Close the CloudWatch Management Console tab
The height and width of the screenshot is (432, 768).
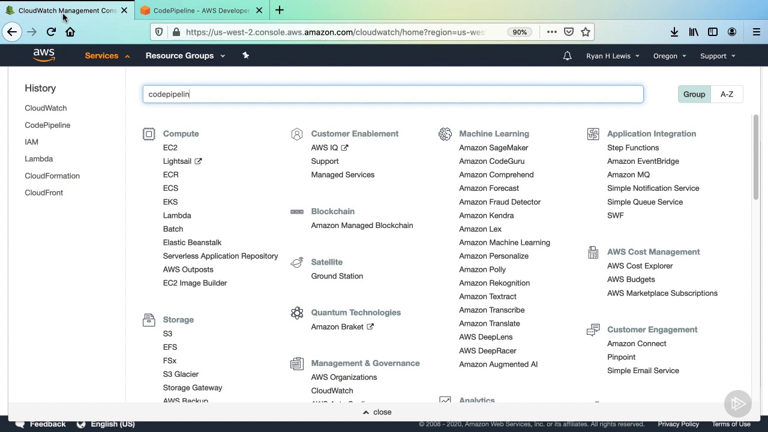point(124,10)
